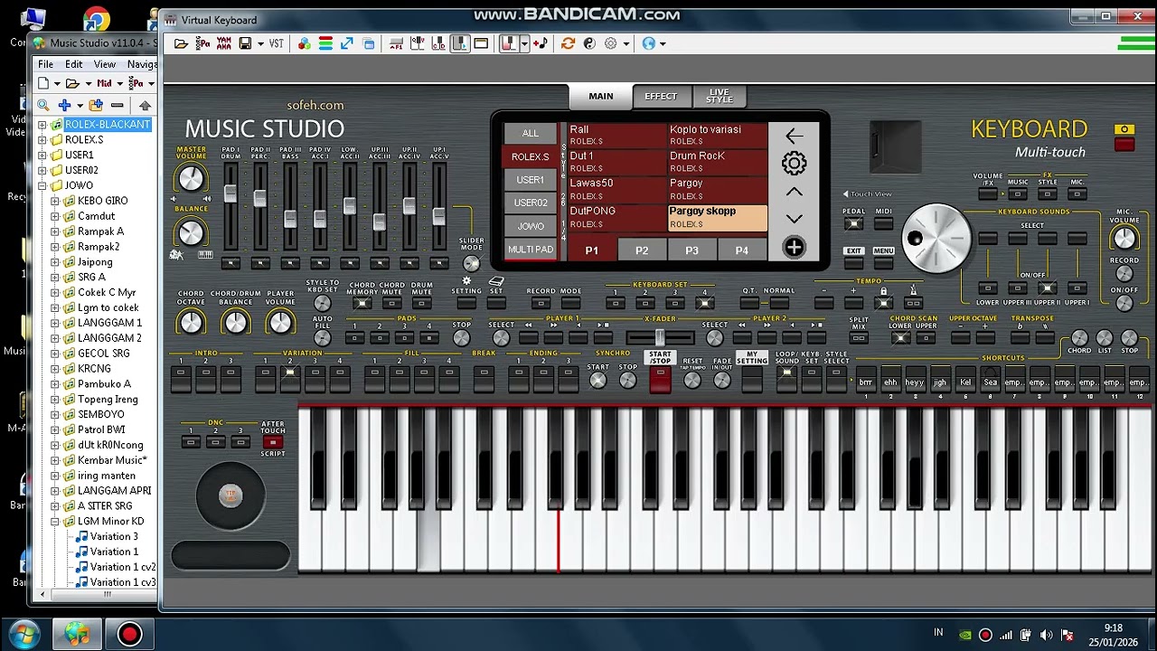Screen dimensions: 1157x651
Task: Open settings gear in Virtual Keyboard toolbar
Action: click(610, 43)
